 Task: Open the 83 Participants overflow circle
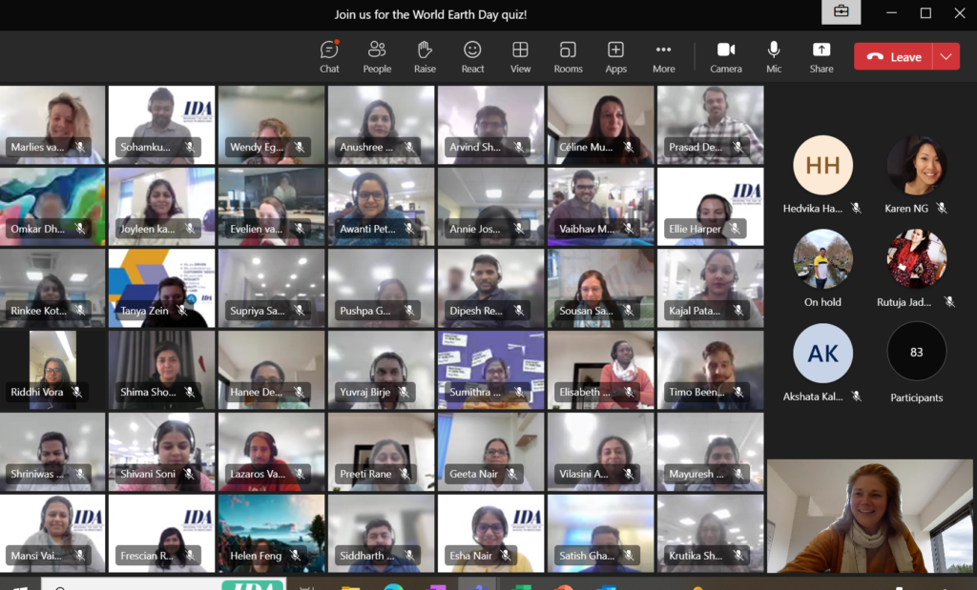[916, 352]
